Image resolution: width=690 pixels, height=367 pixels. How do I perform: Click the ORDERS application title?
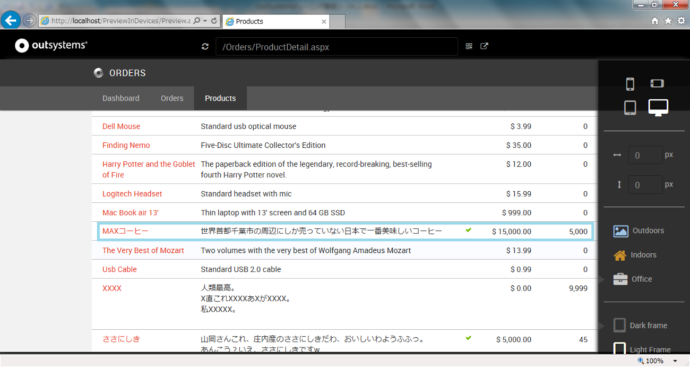pyautogui.click(x=127, y=73)
